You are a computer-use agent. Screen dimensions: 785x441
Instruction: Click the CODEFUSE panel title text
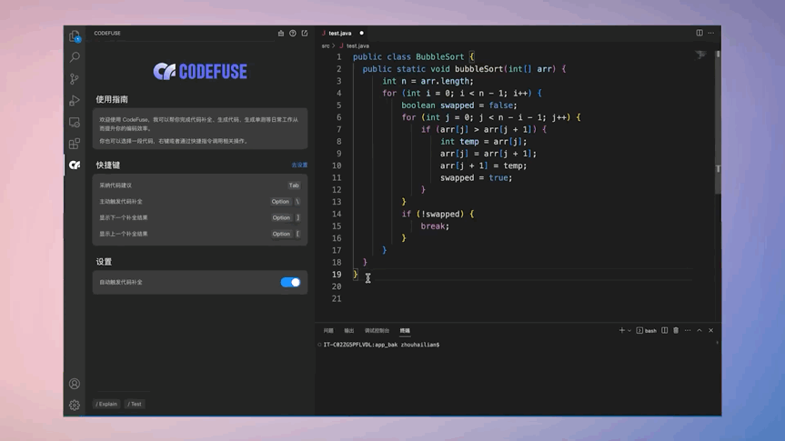point(107,33)
